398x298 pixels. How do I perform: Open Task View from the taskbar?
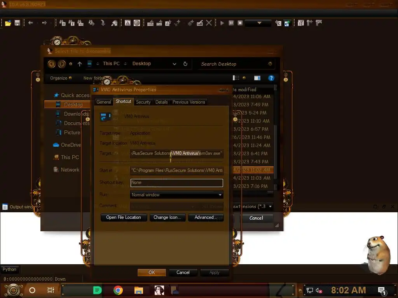click(51, 290)
